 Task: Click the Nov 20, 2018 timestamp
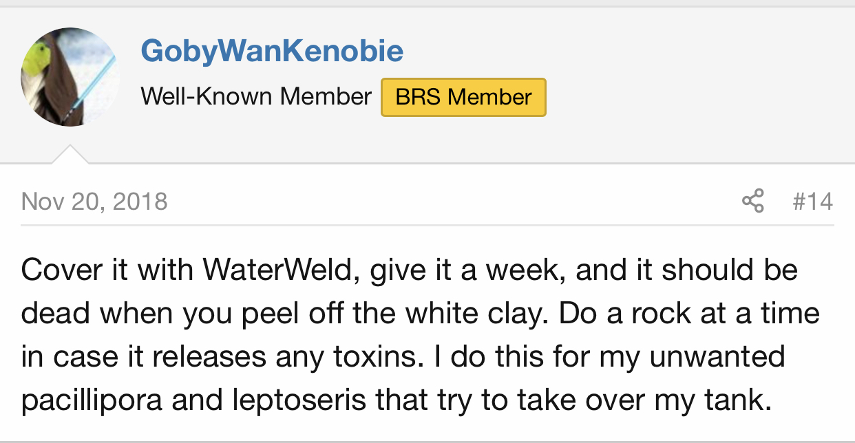pos(94,202)
